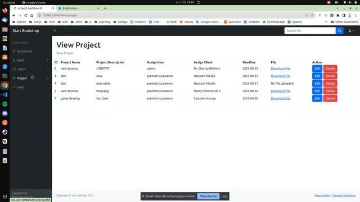Click the browser back arrow

tap(14, 15)
